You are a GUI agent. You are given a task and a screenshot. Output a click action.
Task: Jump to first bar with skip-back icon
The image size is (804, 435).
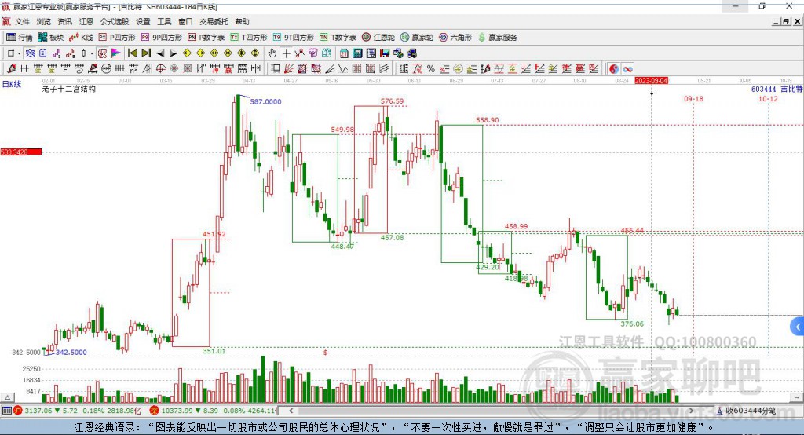coord(132,53)
